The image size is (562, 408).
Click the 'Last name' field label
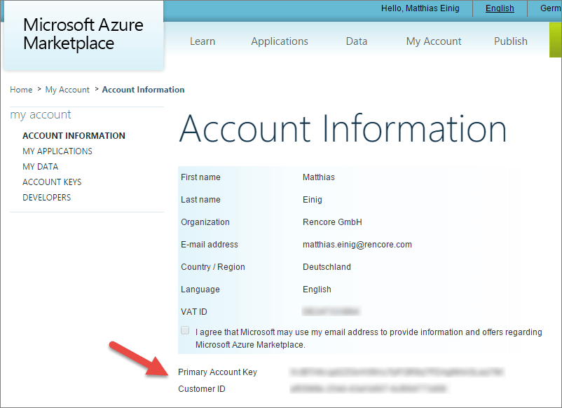(x=200, y=200)
